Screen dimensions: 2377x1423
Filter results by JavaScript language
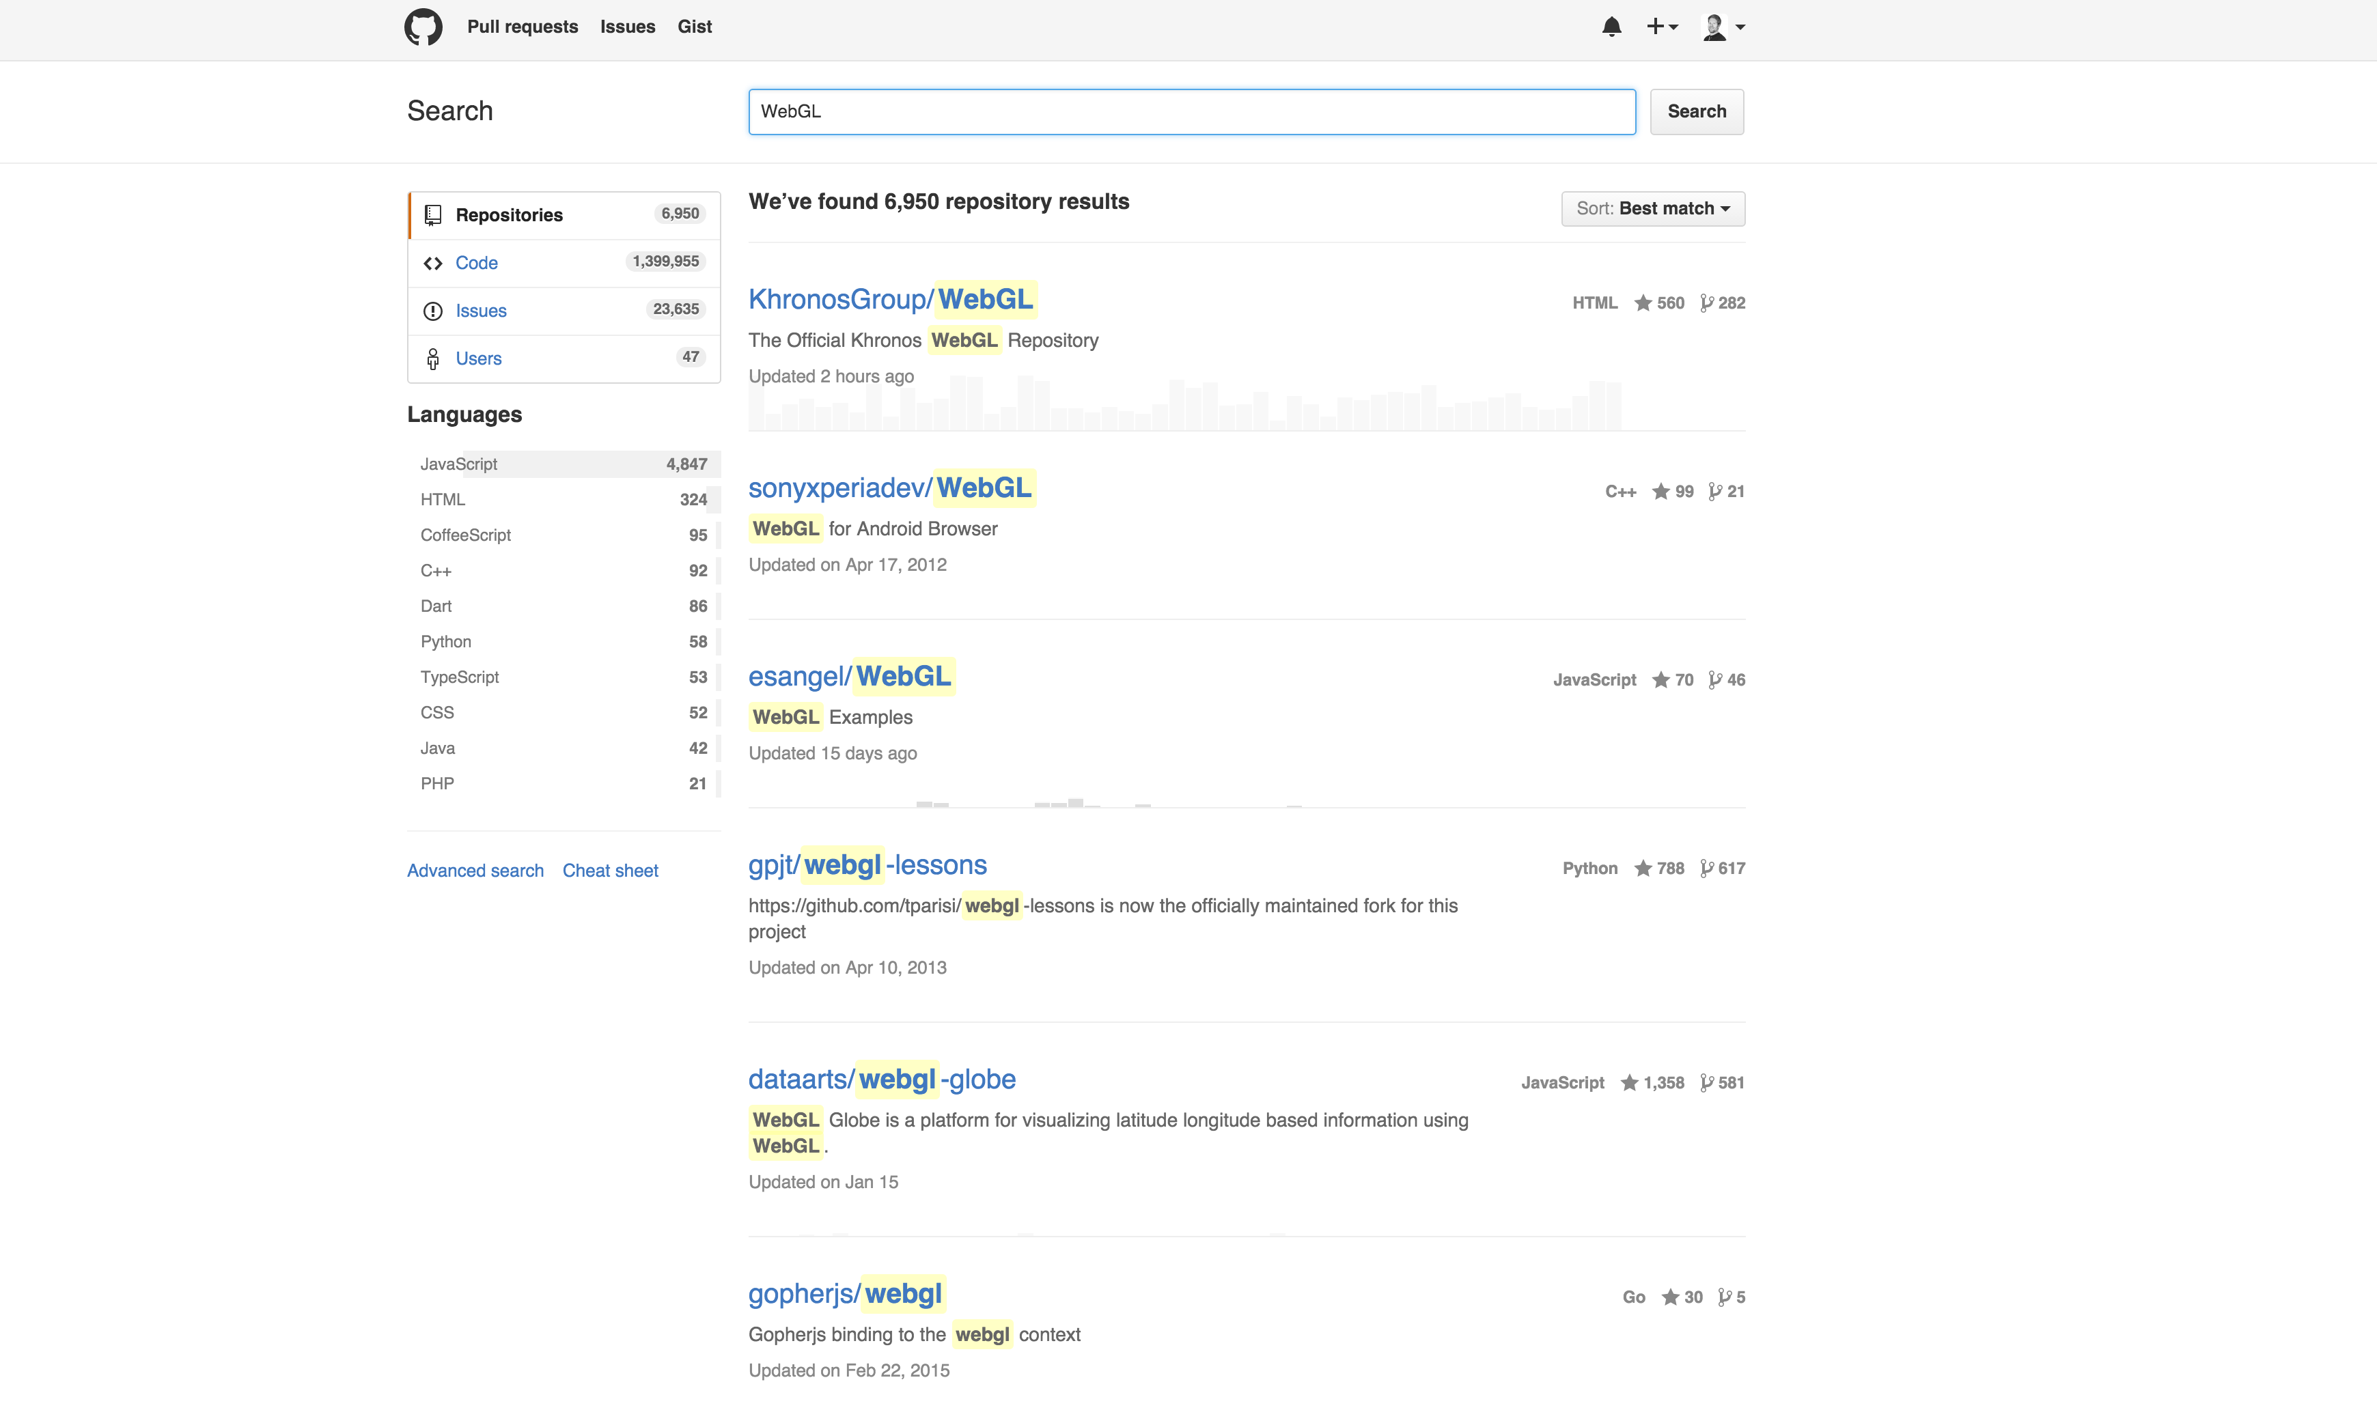click(x=458, y=464)
